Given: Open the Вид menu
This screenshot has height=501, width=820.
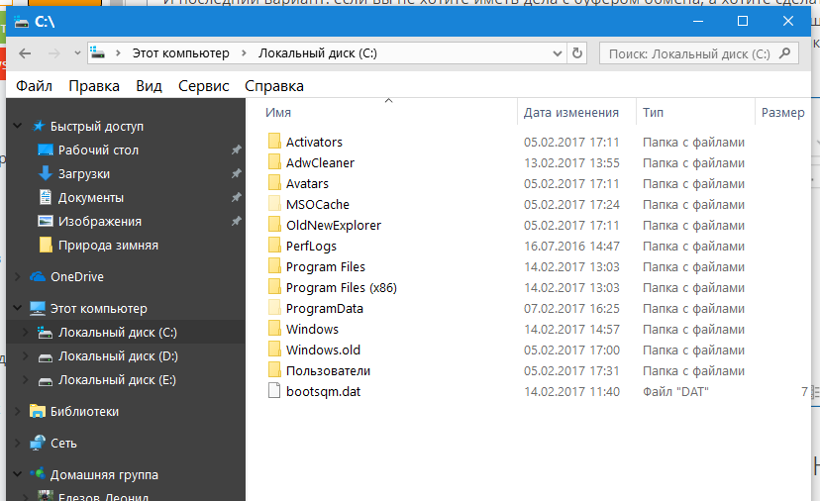Looking at the screenshot, I should (149, 86).
